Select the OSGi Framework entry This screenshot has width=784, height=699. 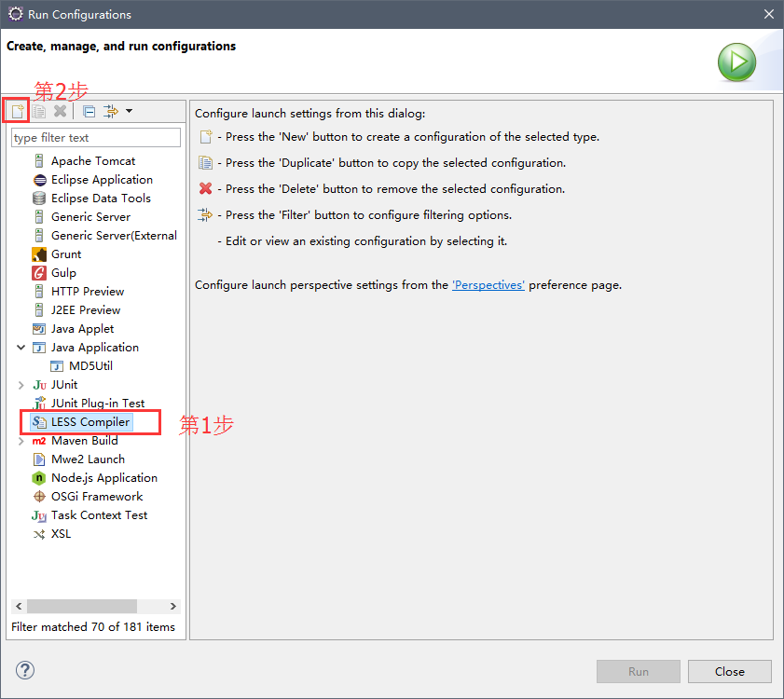[97, 497]
